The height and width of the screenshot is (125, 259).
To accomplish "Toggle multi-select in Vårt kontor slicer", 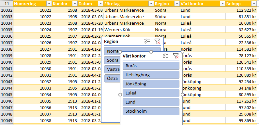I will pyautogui.click(x=165, y=56).
